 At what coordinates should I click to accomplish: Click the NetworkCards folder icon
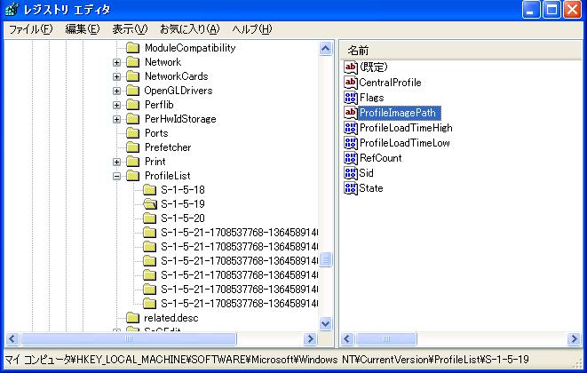[133, 76]
